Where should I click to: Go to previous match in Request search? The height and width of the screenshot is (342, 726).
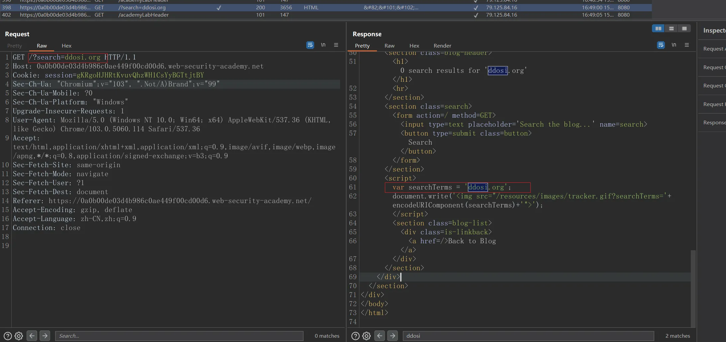[x=32, y=336]
